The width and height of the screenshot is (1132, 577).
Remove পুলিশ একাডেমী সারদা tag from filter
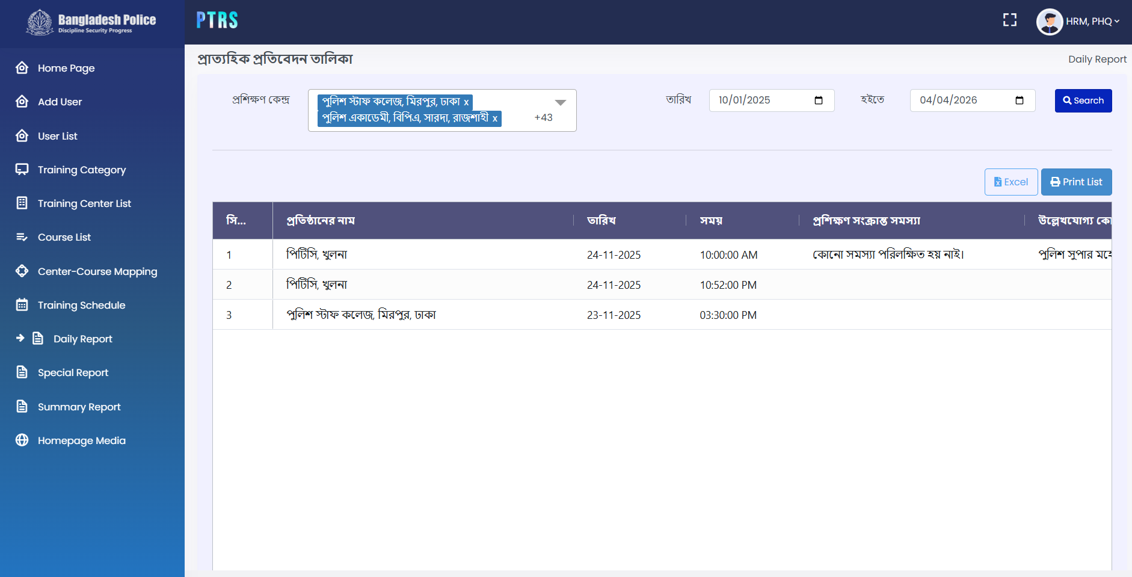coord(495,119)
